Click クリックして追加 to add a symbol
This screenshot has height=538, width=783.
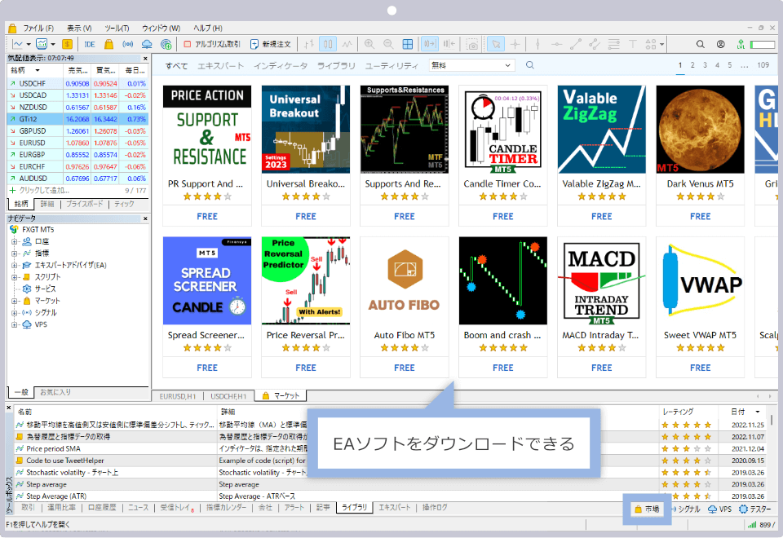pos(44,191)
